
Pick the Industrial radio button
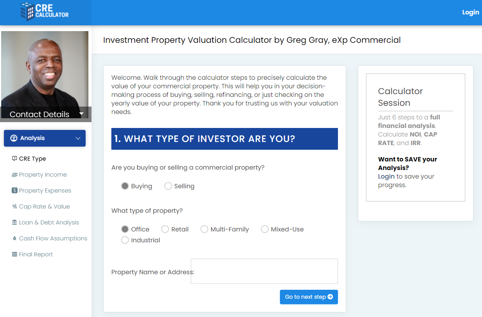pos(125,240)
